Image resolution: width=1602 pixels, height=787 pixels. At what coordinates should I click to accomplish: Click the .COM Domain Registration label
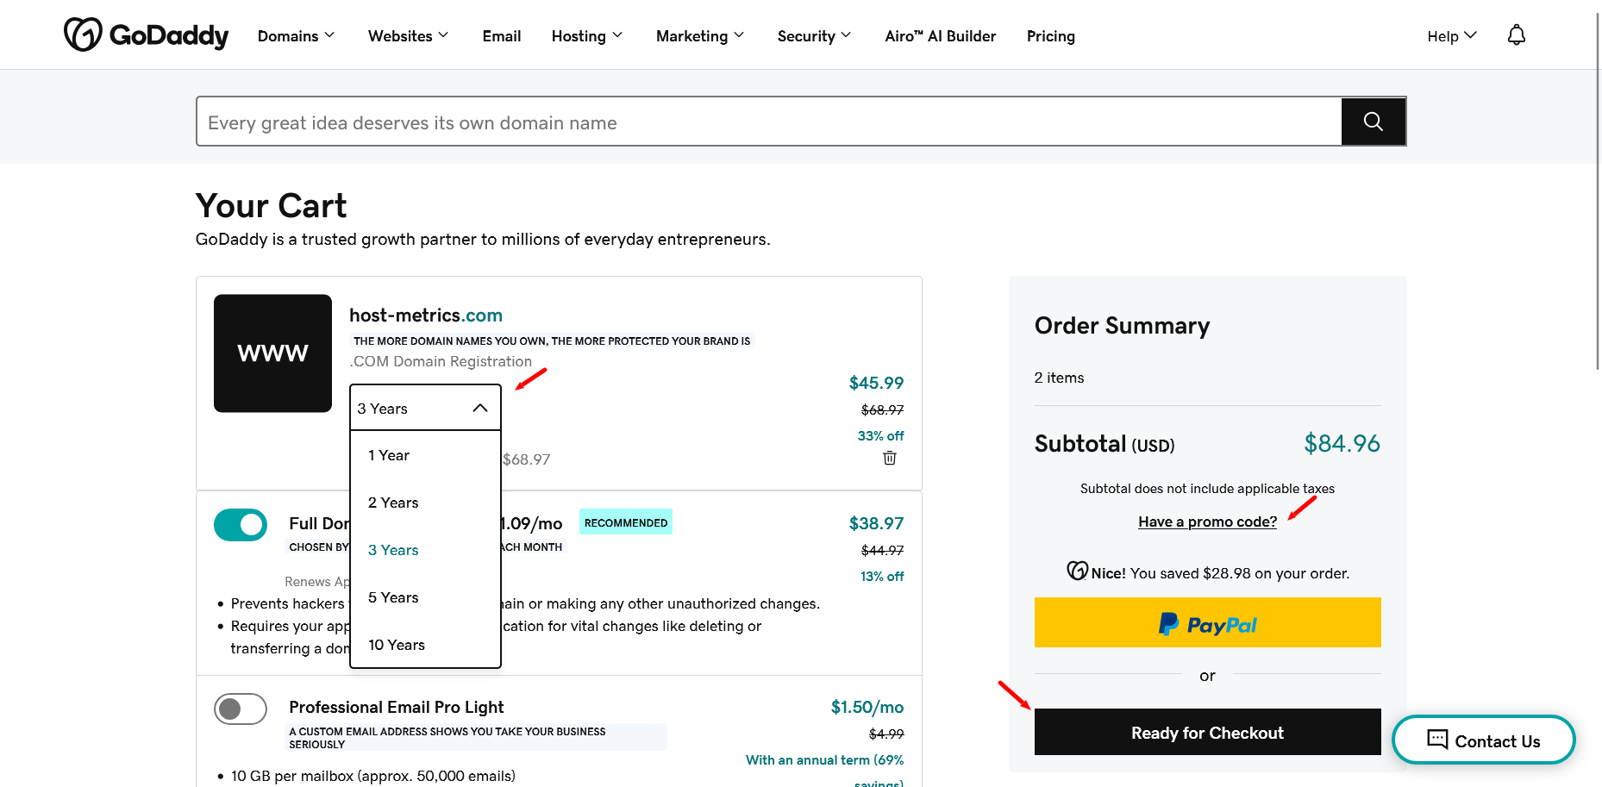tap(441, 361)
